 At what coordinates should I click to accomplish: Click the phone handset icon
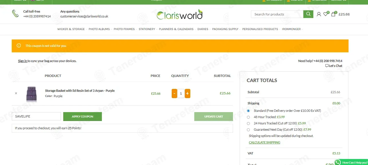[15, 13]
